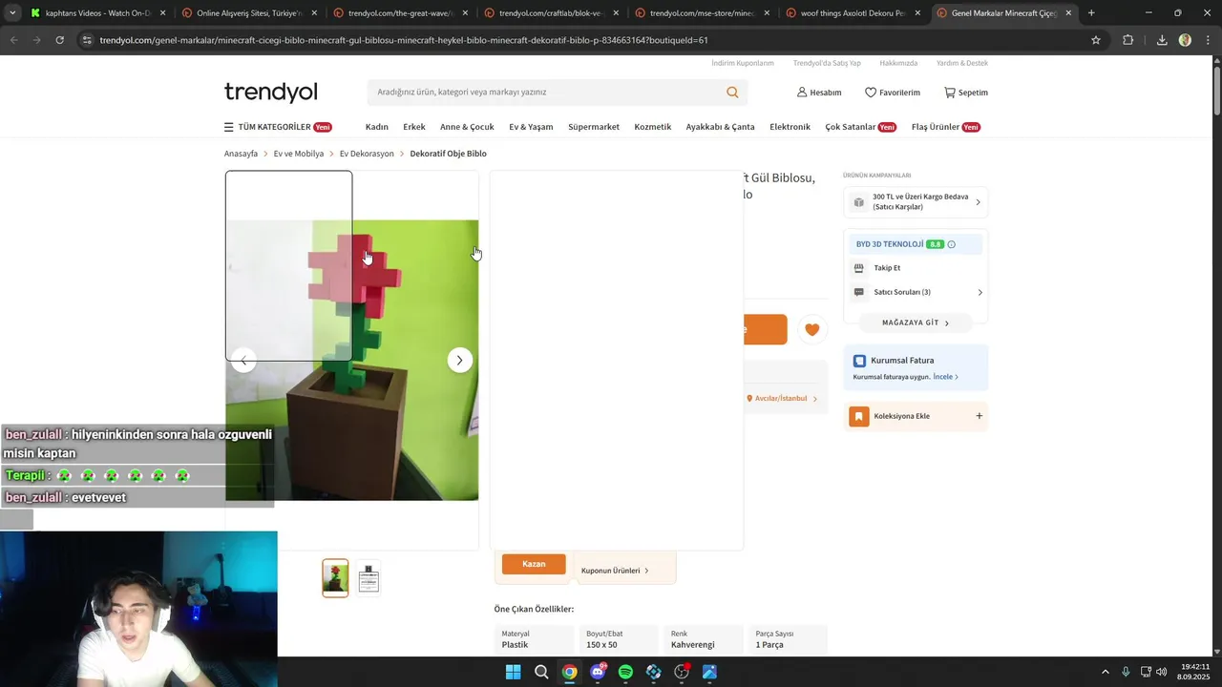The width and height of the screenshot is (1222, 687).
Task: Click the orange search magnifier icon
Action: [732, 93]
